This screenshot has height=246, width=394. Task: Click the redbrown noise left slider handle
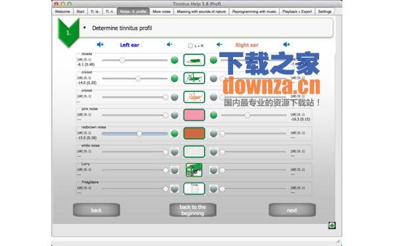point(139,134)
